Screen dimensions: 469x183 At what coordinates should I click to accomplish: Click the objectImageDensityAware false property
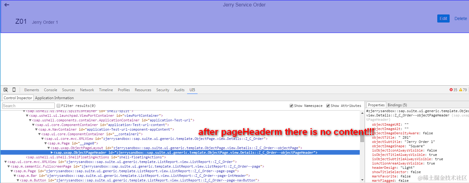click(402, 133)
